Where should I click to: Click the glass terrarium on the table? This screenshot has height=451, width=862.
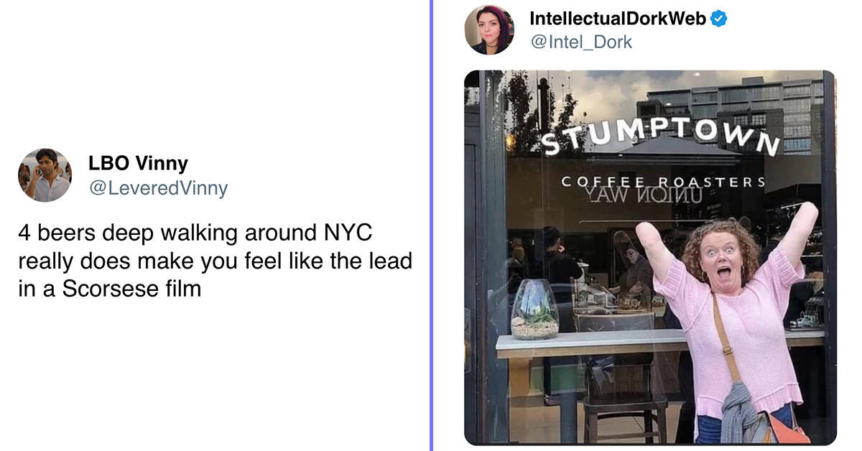(534, 310)
